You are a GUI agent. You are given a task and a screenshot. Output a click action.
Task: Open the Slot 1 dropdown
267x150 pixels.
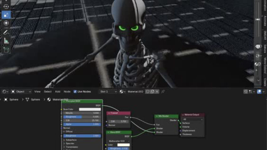point(108,92)
